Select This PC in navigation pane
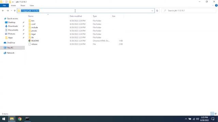This screenshot has height=122, width=218. click(13, 48)
